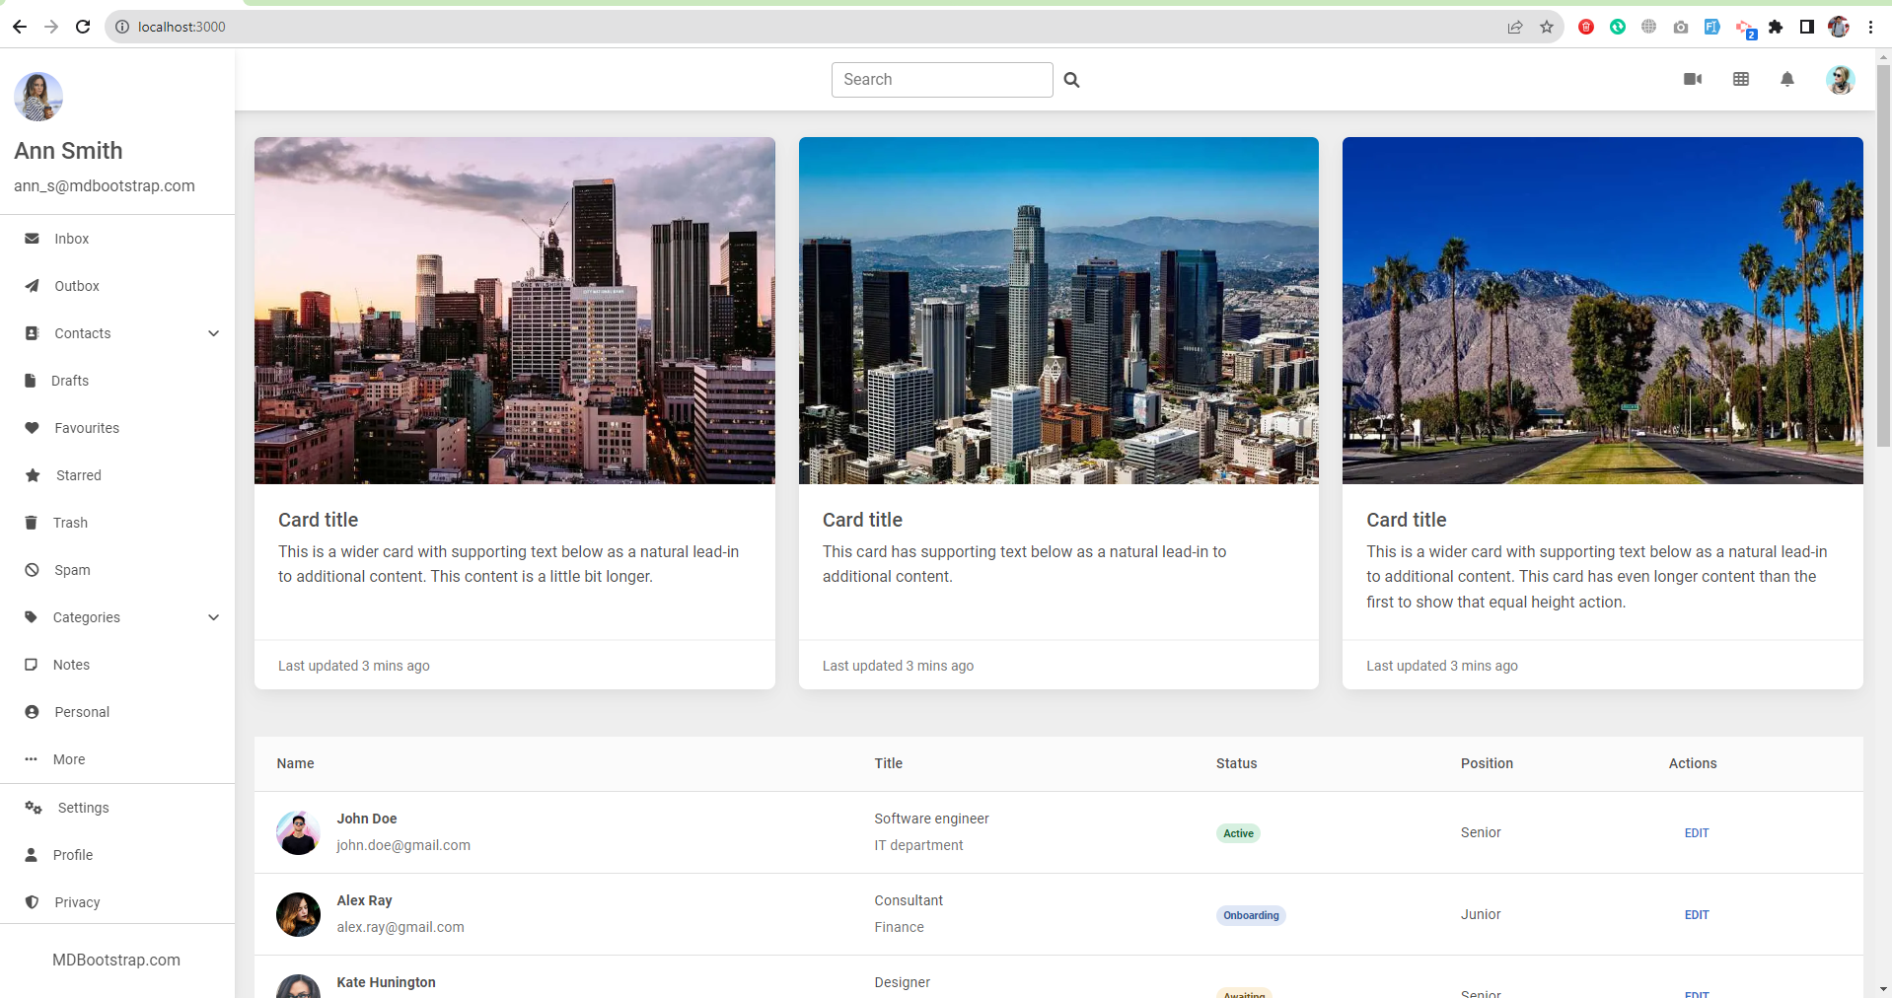Open the Drafts folder

[x=69, y=380]
